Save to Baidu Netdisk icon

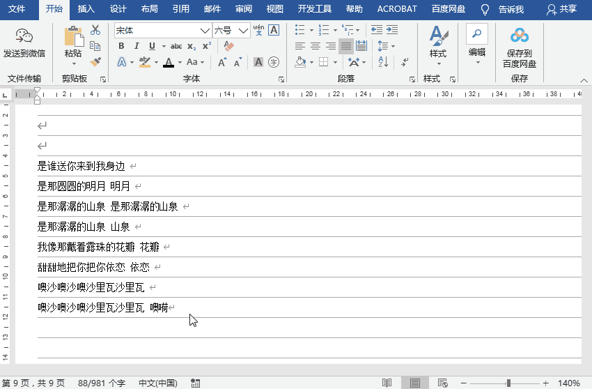[519, 36]
